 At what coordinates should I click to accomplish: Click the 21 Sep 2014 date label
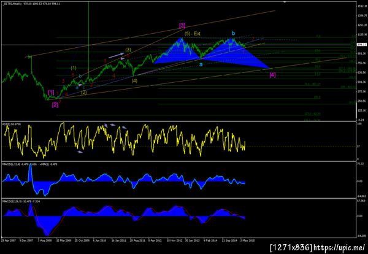click(x=229, y=240)
